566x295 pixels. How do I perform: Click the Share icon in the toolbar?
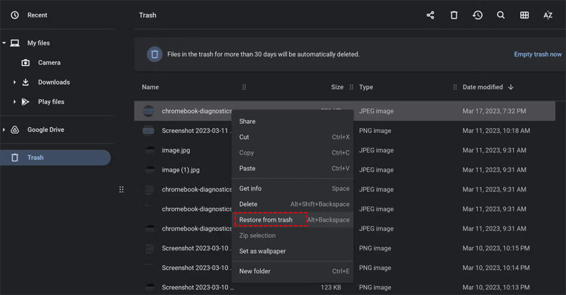click(430, 15)
